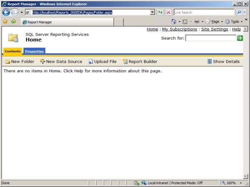
Task: Open the Favorites star icon
Action: (x=5, y=22)
